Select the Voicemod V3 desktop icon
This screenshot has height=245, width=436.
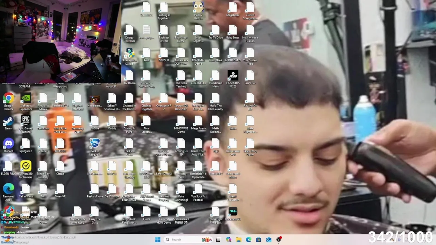pyautogui.click(x=233, y=214)
